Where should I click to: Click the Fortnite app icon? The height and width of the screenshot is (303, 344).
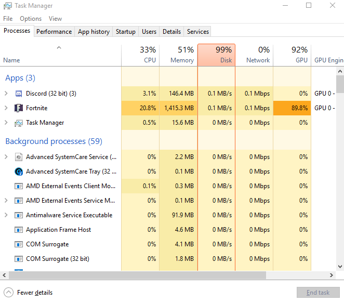tap(19, 108)
